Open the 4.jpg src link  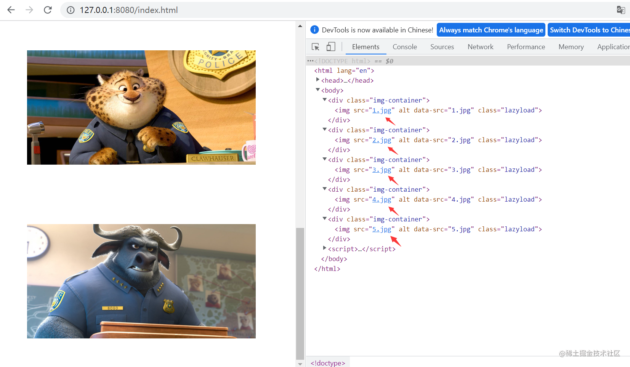[x=382, y=199]
